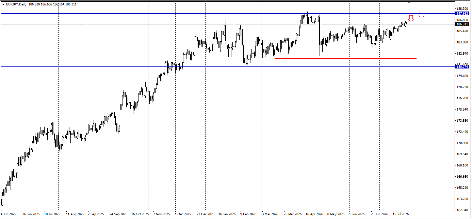The height and width of the screenshot is (219, 472).
Task: Click the red down arrow touching the latest candles
Action: pos(411,19)
